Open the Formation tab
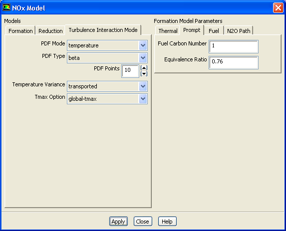Viewport: 286px width, 231px height. click(20, 31)
